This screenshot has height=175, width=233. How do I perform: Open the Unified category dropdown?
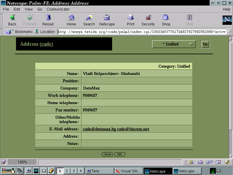point(174,44)
